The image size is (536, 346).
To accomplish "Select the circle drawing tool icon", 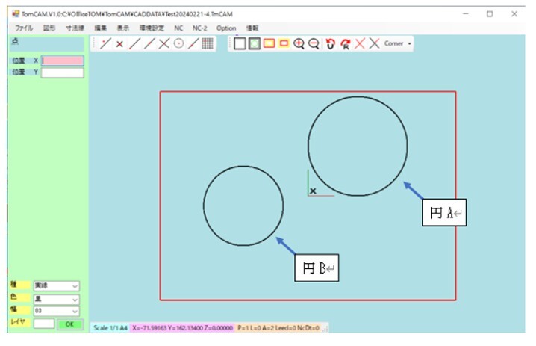I will 179,44.
